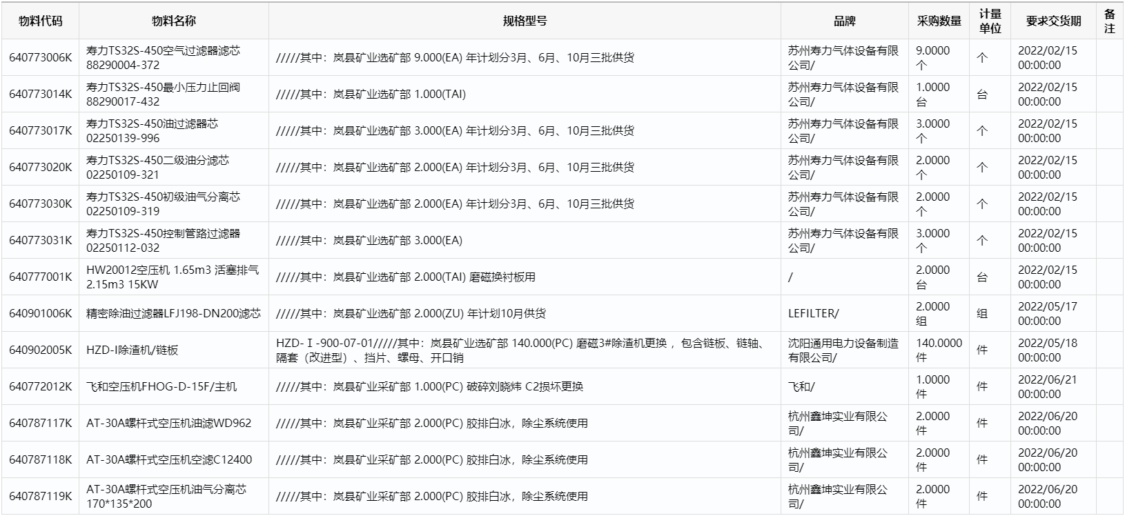The image size is (1125, 516).
Task: Click the 要求交货期 column header
Action: [1053, 21]
